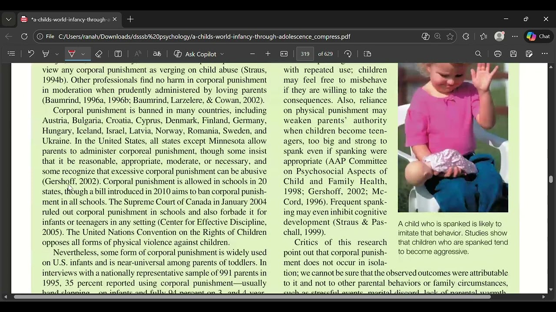Zoom in with the plus icon
The image size is (556, 312).
[x=268, y=54]
